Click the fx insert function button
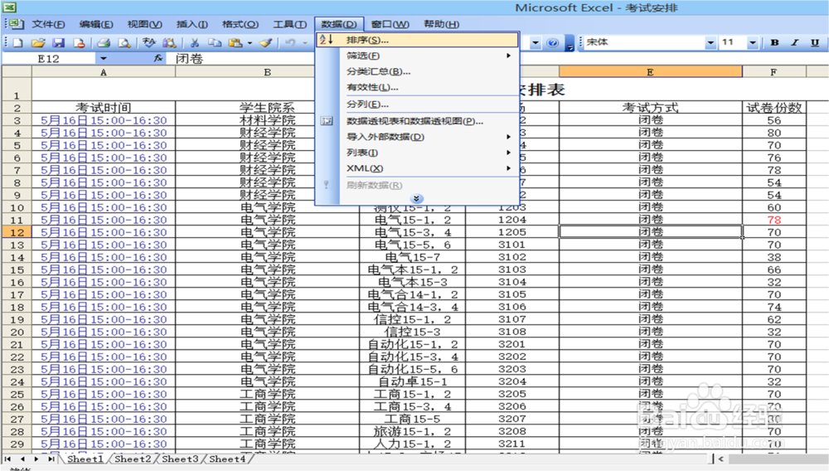Image resolution: width=829 pixels, height=471 pixels. pyautogui.click(x=158, y=58)
